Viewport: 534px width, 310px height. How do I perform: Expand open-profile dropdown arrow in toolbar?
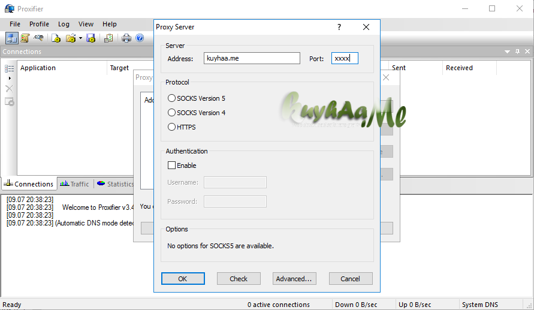(80, 38)
